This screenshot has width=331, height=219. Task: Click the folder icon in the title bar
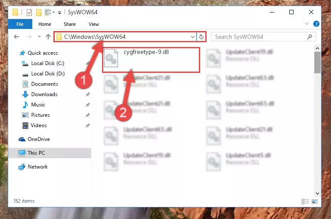(x=15, y=12)
